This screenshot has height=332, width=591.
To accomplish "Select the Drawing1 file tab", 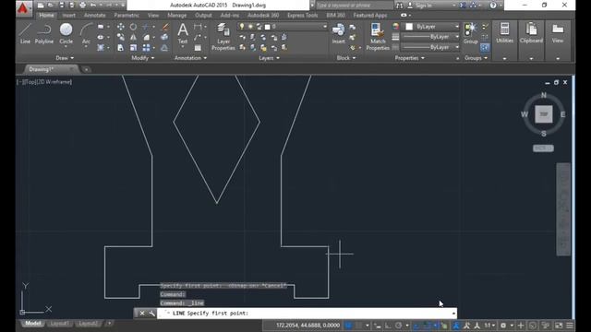I will coord(42,69).
